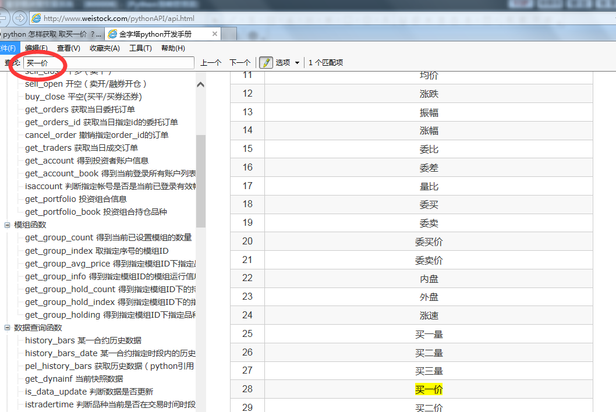
Task: Open get_group_hold_count link in sidebar
Action: (x=110, y=289)
